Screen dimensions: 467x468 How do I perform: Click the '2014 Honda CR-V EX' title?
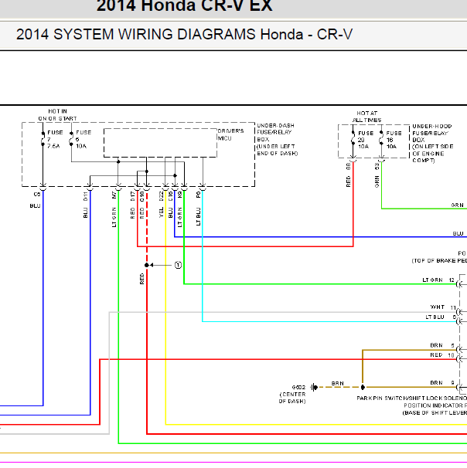(184, 5)
